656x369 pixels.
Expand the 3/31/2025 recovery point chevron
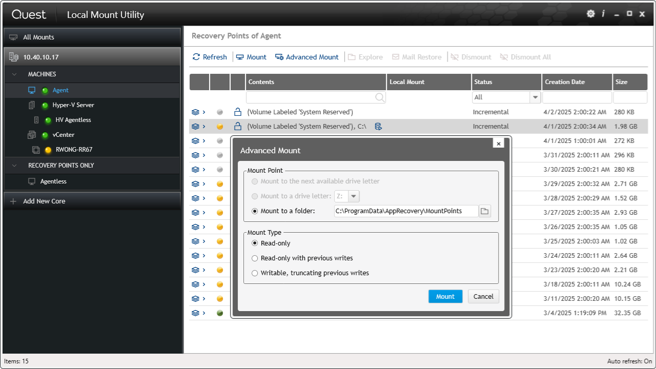(204, 155)
